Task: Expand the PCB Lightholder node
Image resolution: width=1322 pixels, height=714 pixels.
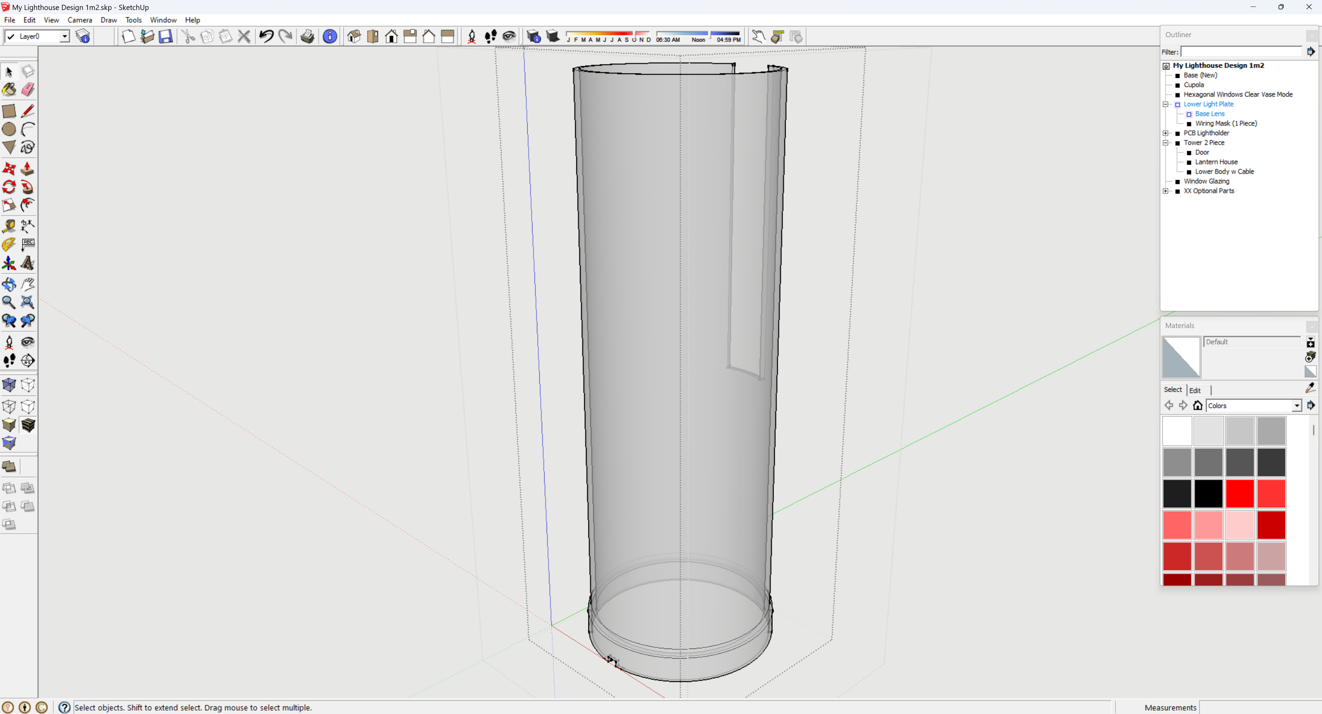Action: (1166, 133)
